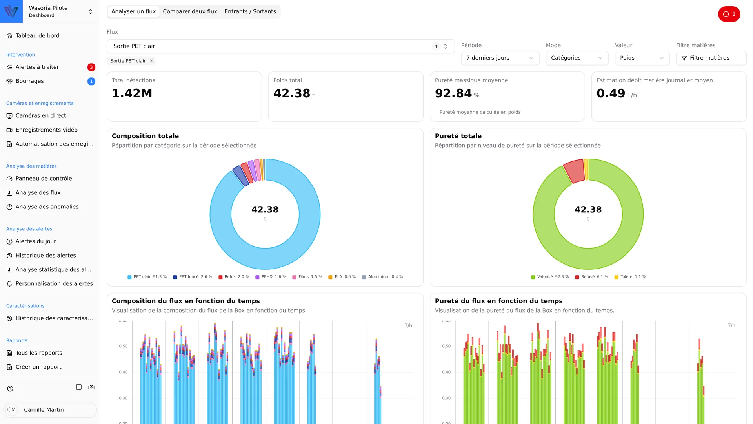Switch to Comparer deux flux tab

190,11
